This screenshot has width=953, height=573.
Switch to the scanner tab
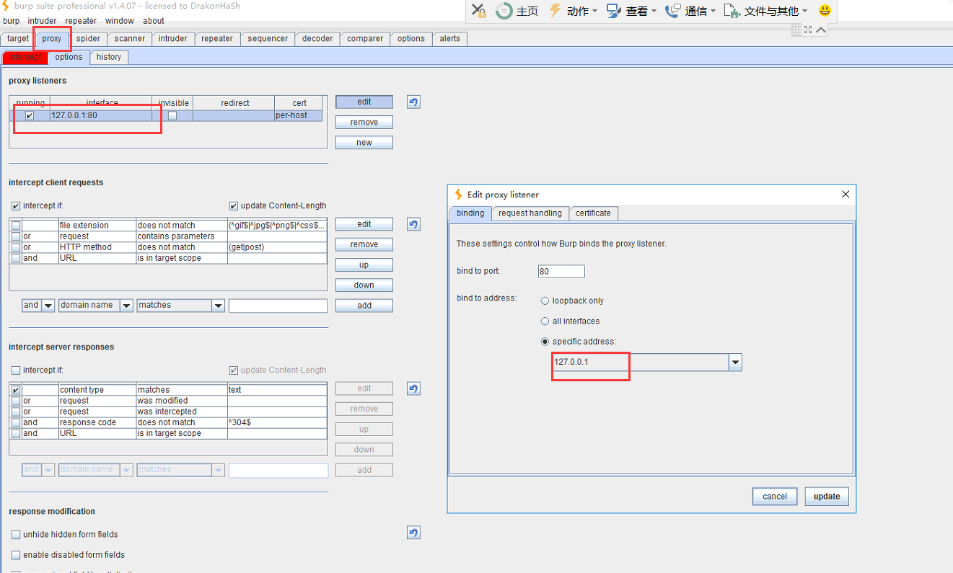click(130, 39)
